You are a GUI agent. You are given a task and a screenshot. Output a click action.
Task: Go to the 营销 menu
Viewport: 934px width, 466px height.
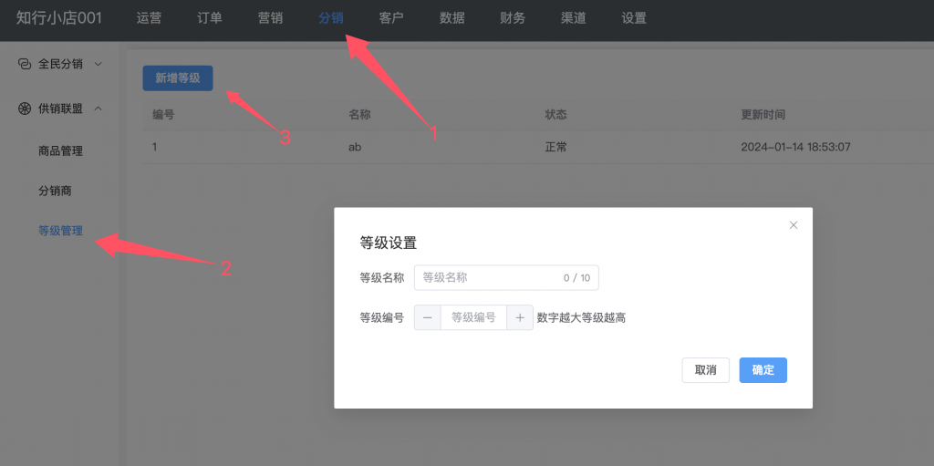click(x=270, y=18)
